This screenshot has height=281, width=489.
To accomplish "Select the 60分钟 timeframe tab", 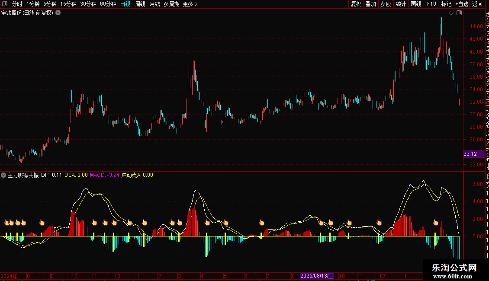I will click(x=108, y=4).
